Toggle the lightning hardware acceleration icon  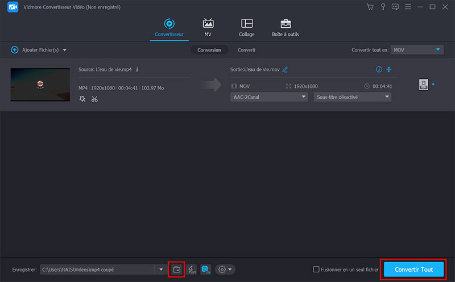192,269
